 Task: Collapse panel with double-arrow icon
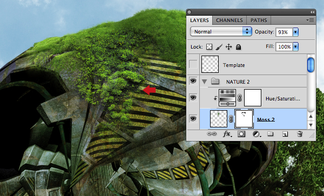(x=312, y=12)
